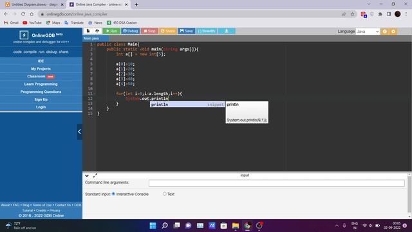The width and height of the screenshot is (412, 232).
Task: Open the Maps bookmark
Action: [x=53, y=23]
